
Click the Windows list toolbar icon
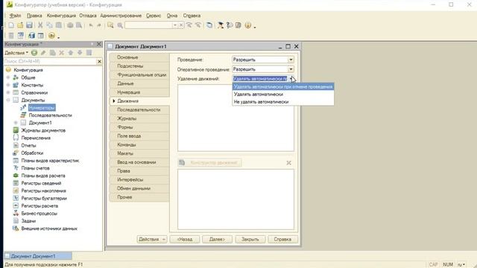point(209,25)
